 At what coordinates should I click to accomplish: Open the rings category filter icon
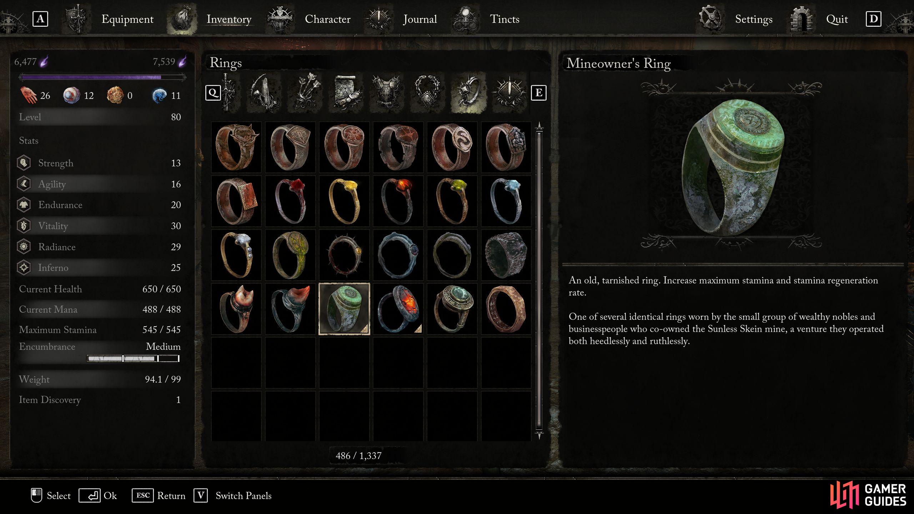pos(468,93)
